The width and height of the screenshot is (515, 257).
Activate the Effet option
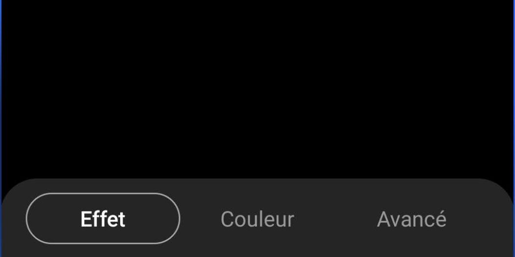point(103,218)
